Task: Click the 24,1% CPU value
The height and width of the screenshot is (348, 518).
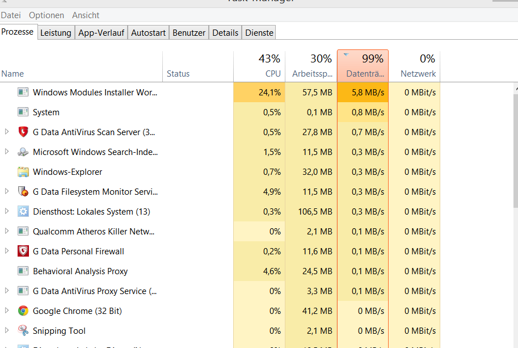Action: [269, 92]
